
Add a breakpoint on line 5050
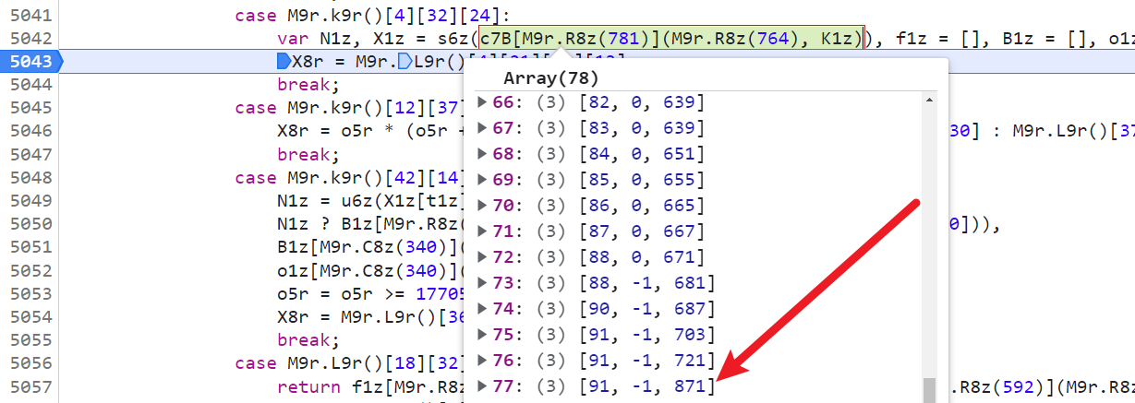(x=28, y=224)
